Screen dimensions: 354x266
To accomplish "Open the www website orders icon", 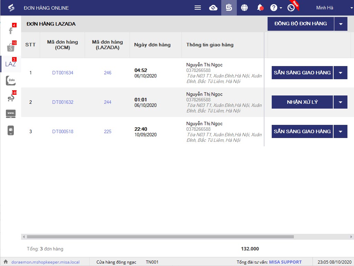I will coord(11,113).
